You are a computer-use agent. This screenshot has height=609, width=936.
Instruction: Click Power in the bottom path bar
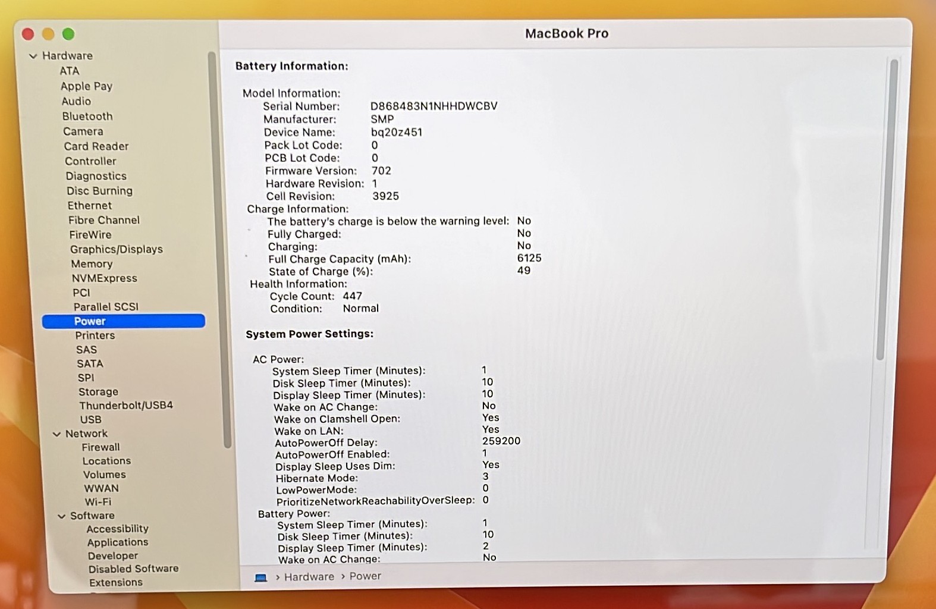point(365,576)
